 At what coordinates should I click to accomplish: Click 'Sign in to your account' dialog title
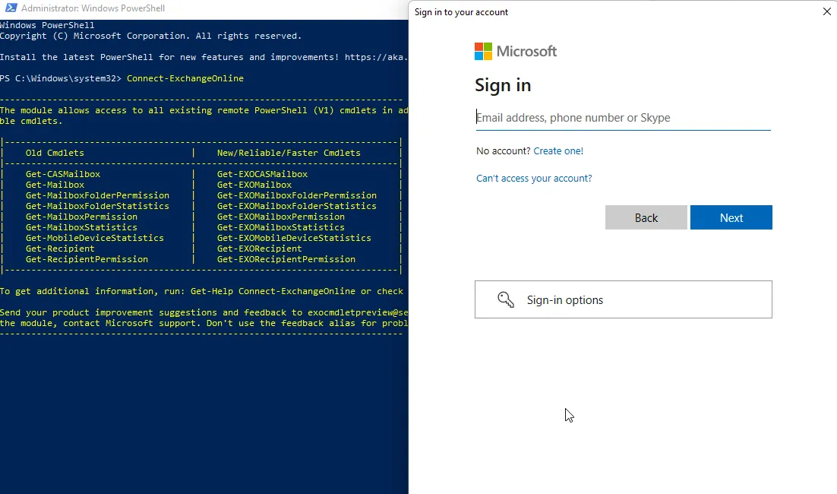pos(461,11)
